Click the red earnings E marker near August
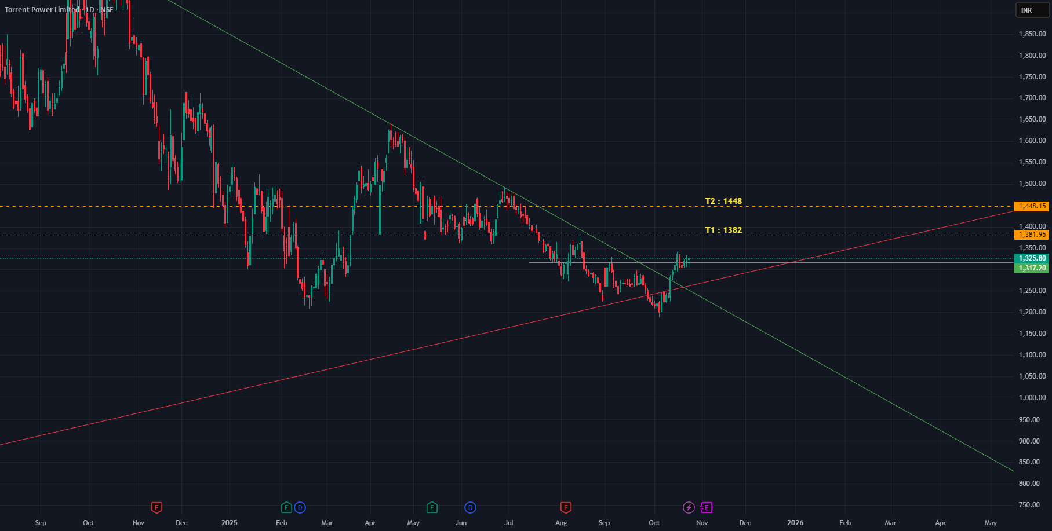1052x531 pixels. point(566,508)
